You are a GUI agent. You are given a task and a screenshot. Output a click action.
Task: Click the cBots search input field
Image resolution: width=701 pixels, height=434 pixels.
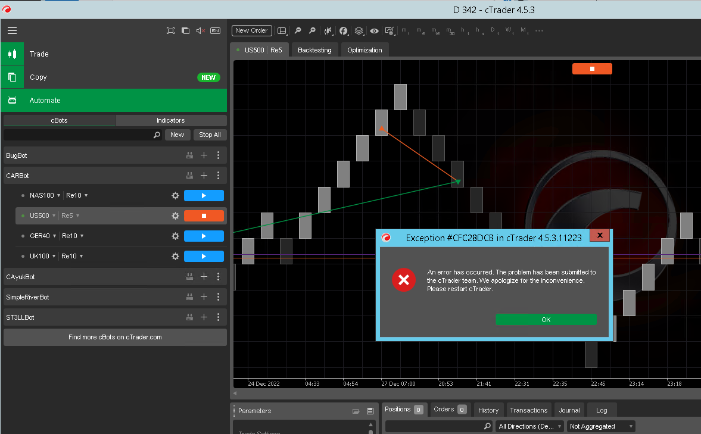[77, 135]
